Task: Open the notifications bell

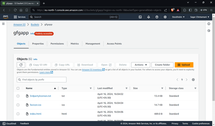Action: coord(148,17)
